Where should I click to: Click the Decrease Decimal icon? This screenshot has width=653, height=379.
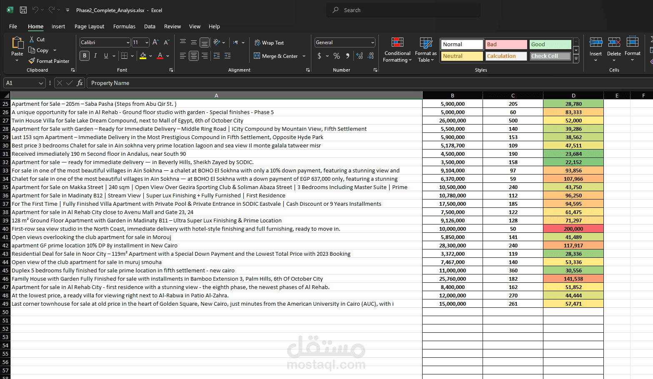[x=370, y=56]
